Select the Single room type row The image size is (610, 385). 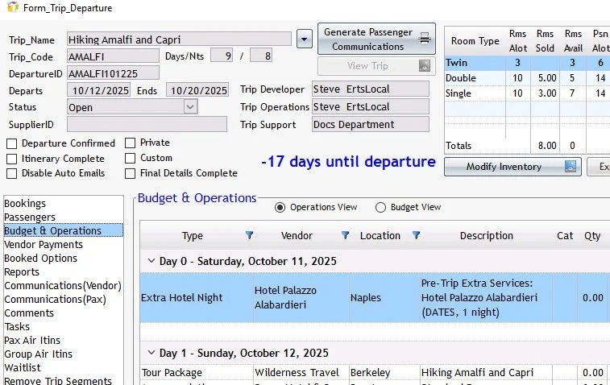point(527,93)
